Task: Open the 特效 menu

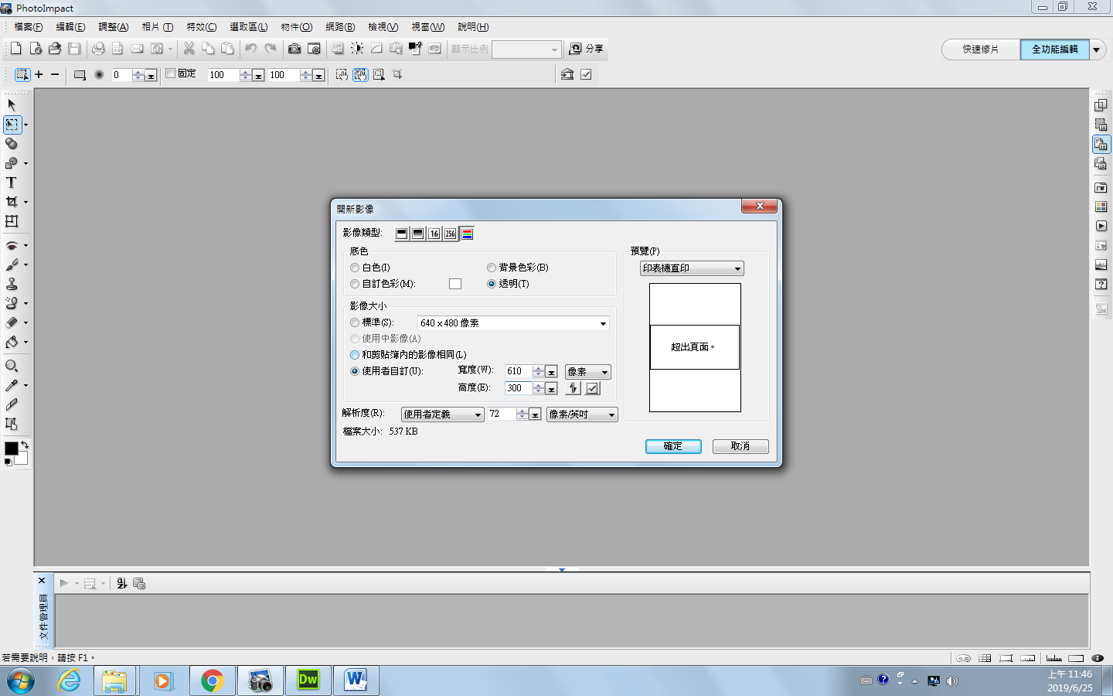Action: click(x=201, y=27)
